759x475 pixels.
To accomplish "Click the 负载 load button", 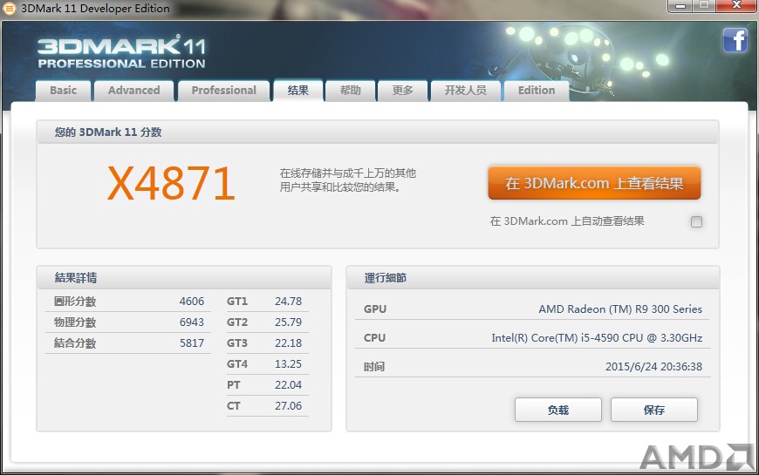I will 558,411.
